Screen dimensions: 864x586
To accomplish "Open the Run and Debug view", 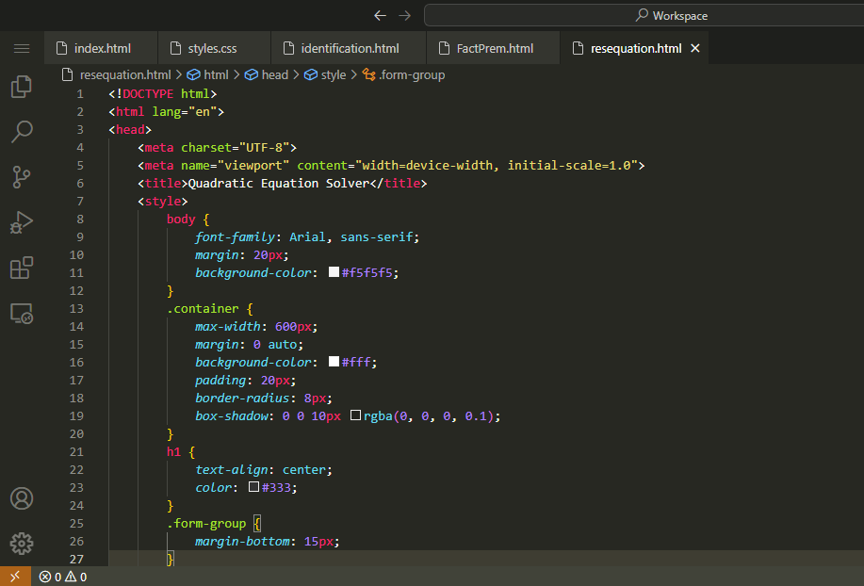I will [21, 222].
